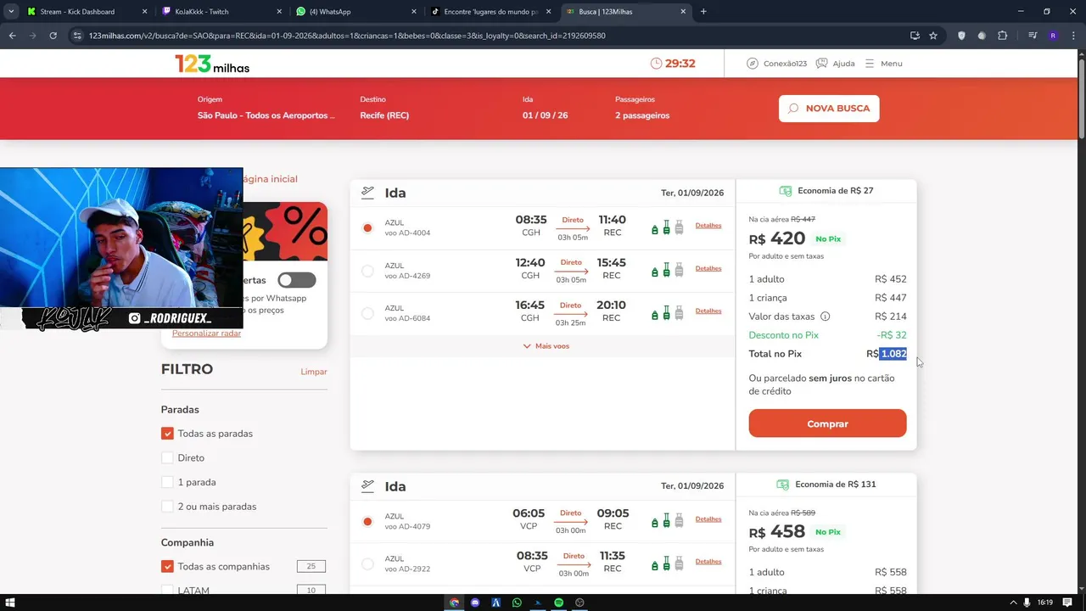Click install app icon in address bar
Viewport: 1086px width, 611px height.
tap(915, 36)
